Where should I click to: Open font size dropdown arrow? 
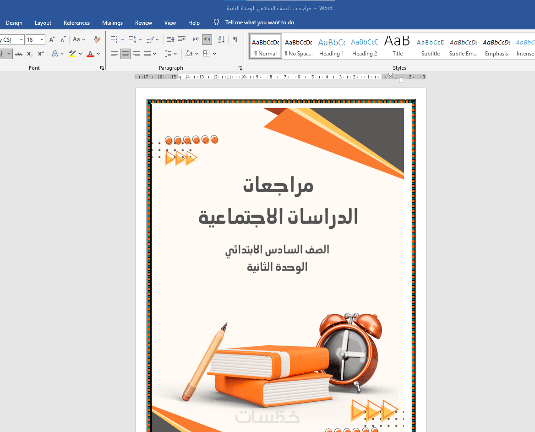[x=42, y=39]
